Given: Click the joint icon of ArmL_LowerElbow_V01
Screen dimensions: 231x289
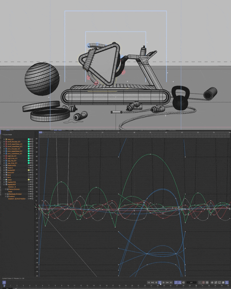Looking at the screenshot, I should pos(6,154).
